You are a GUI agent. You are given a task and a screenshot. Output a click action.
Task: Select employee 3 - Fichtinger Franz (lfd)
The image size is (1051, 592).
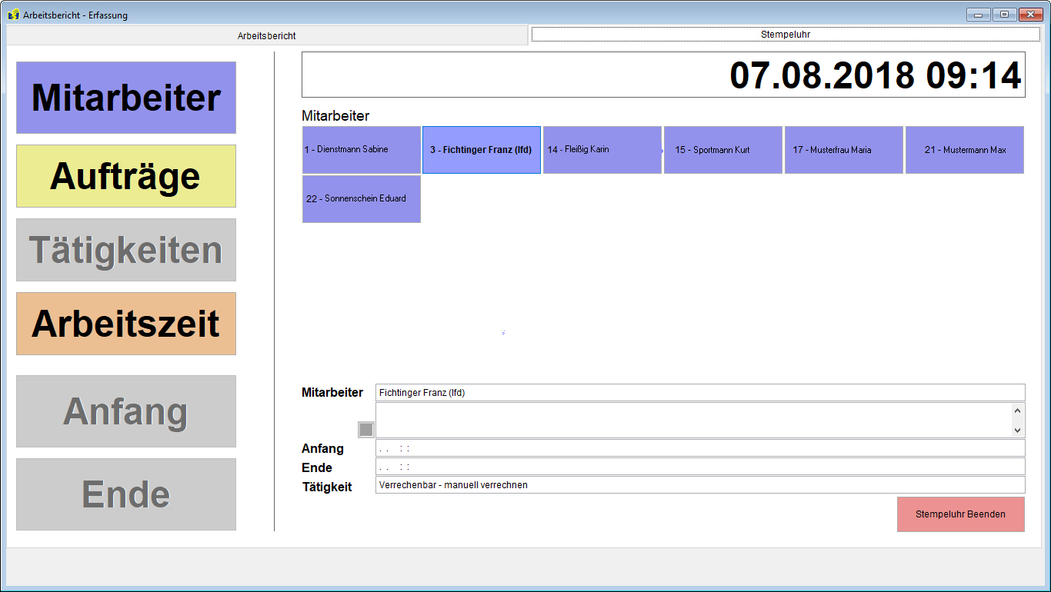coord(482,150)
